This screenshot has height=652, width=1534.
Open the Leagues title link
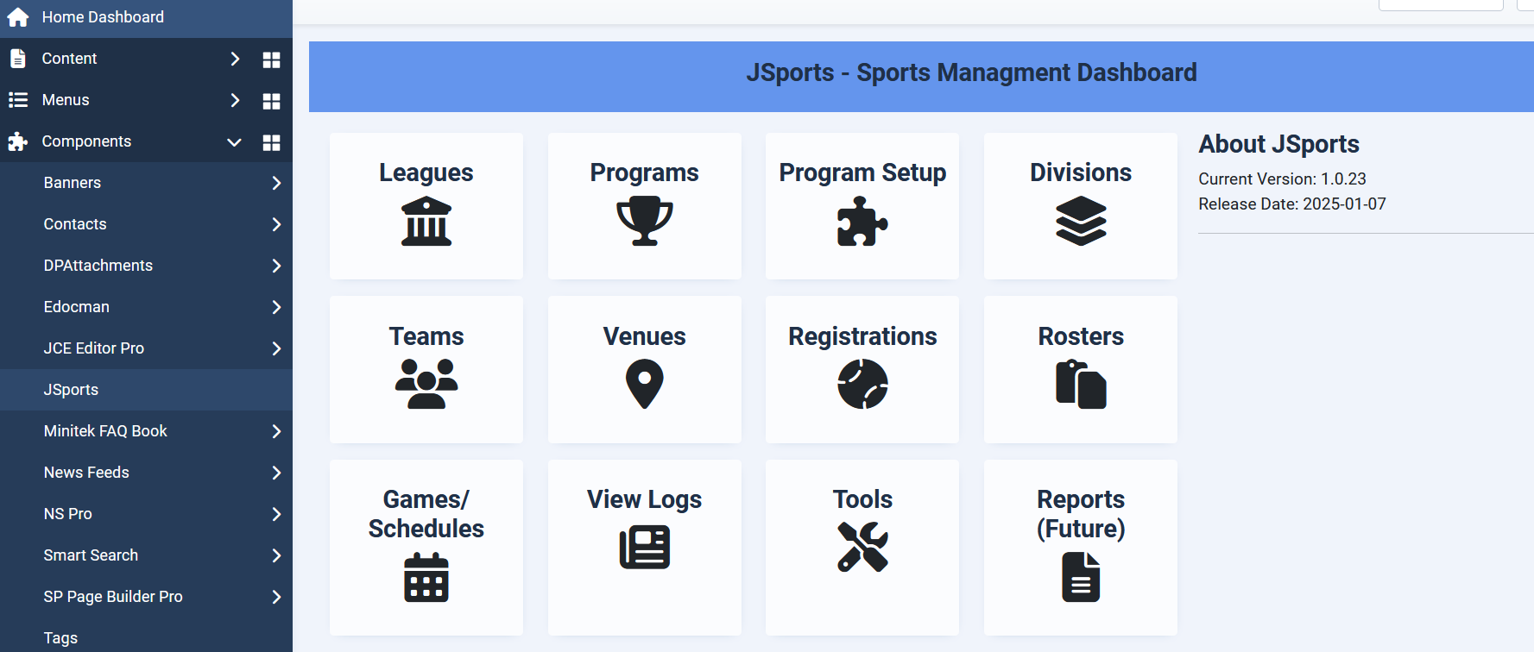[x=426, y=172]
